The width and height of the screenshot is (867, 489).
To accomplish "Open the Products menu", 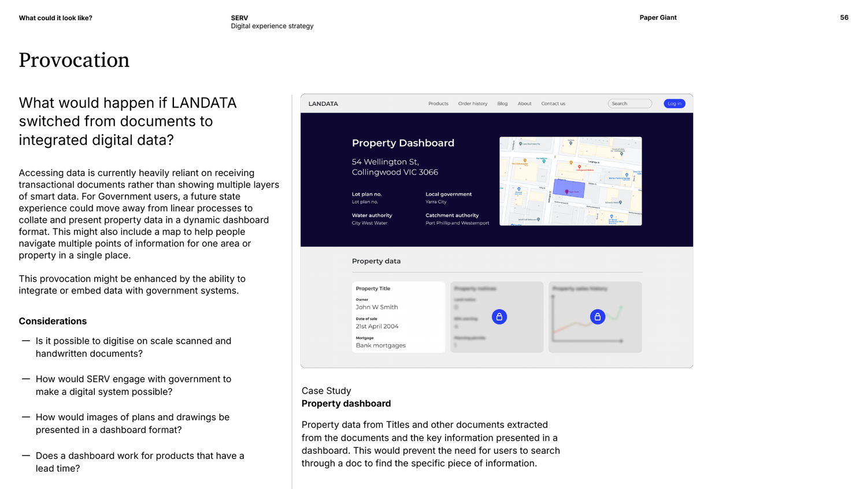I will point(438,103).
